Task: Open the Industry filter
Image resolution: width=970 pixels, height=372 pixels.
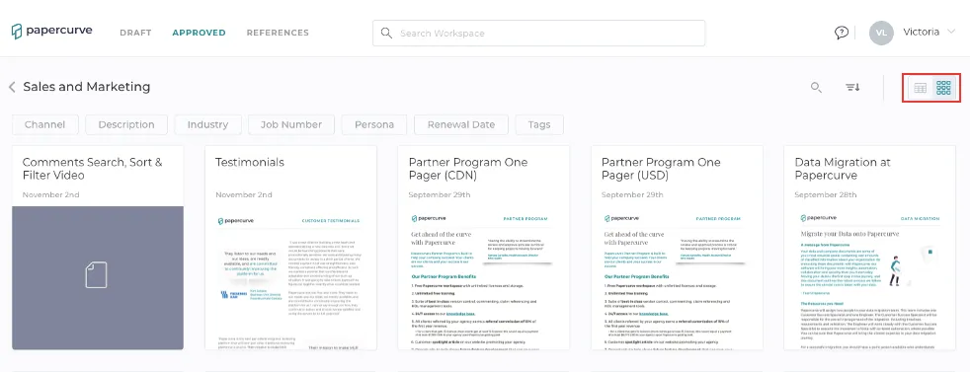Action: pos(207,124)
